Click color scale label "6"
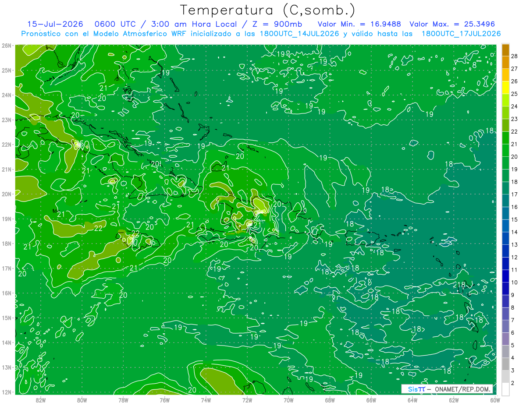 (x=513, y=332)
